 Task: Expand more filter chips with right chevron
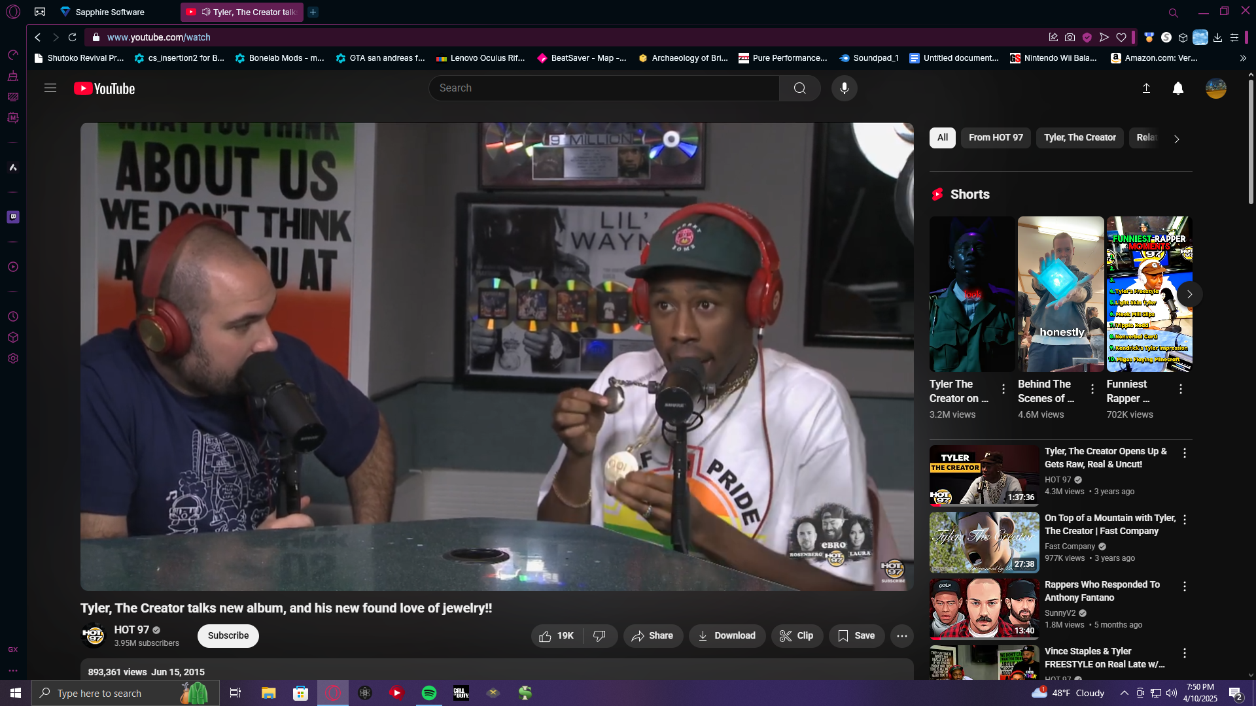pyautogui.click(x=1176, y=139)
